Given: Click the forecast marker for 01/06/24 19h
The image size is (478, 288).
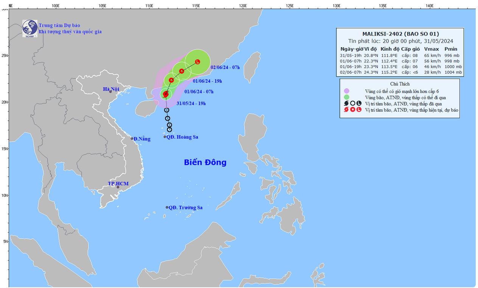Looking at the screenshot, I should pos(182,71).
